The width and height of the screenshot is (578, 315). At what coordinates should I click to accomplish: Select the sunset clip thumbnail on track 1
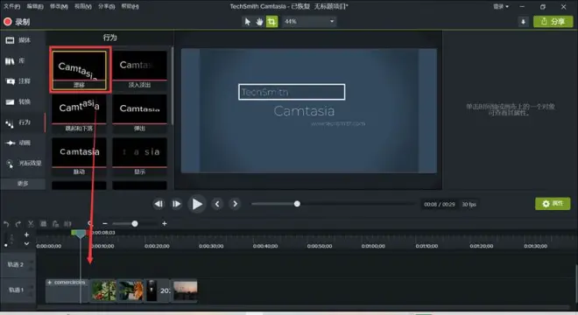tap(185, 290)
